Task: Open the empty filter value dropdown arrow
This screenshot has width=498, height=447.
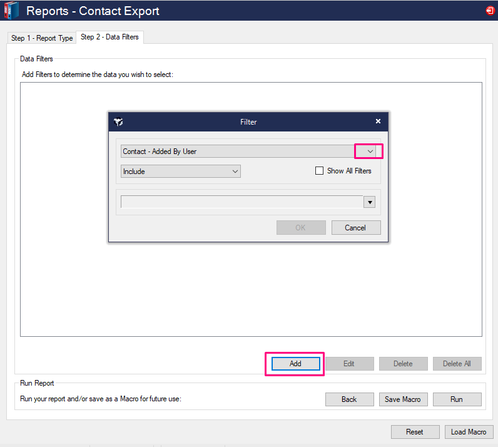Action: pos(368,202)
